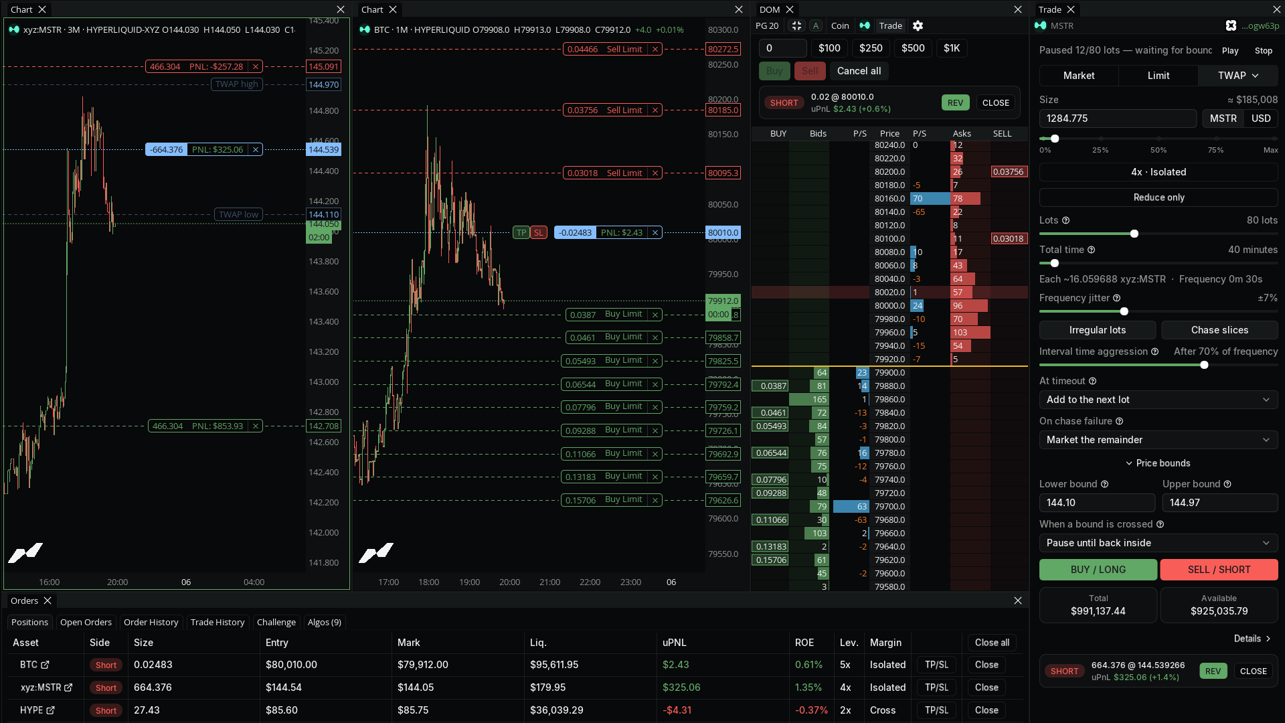Switch size unit to MSTR
Viewport: 1285px width, 723px height.
click(x=1223, y=118)
